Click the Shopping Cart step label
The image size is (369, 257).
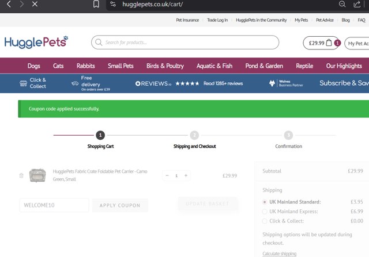(100, 147)
